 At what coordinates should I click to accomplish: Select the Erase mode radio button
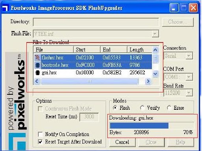[x=169, y=108]
